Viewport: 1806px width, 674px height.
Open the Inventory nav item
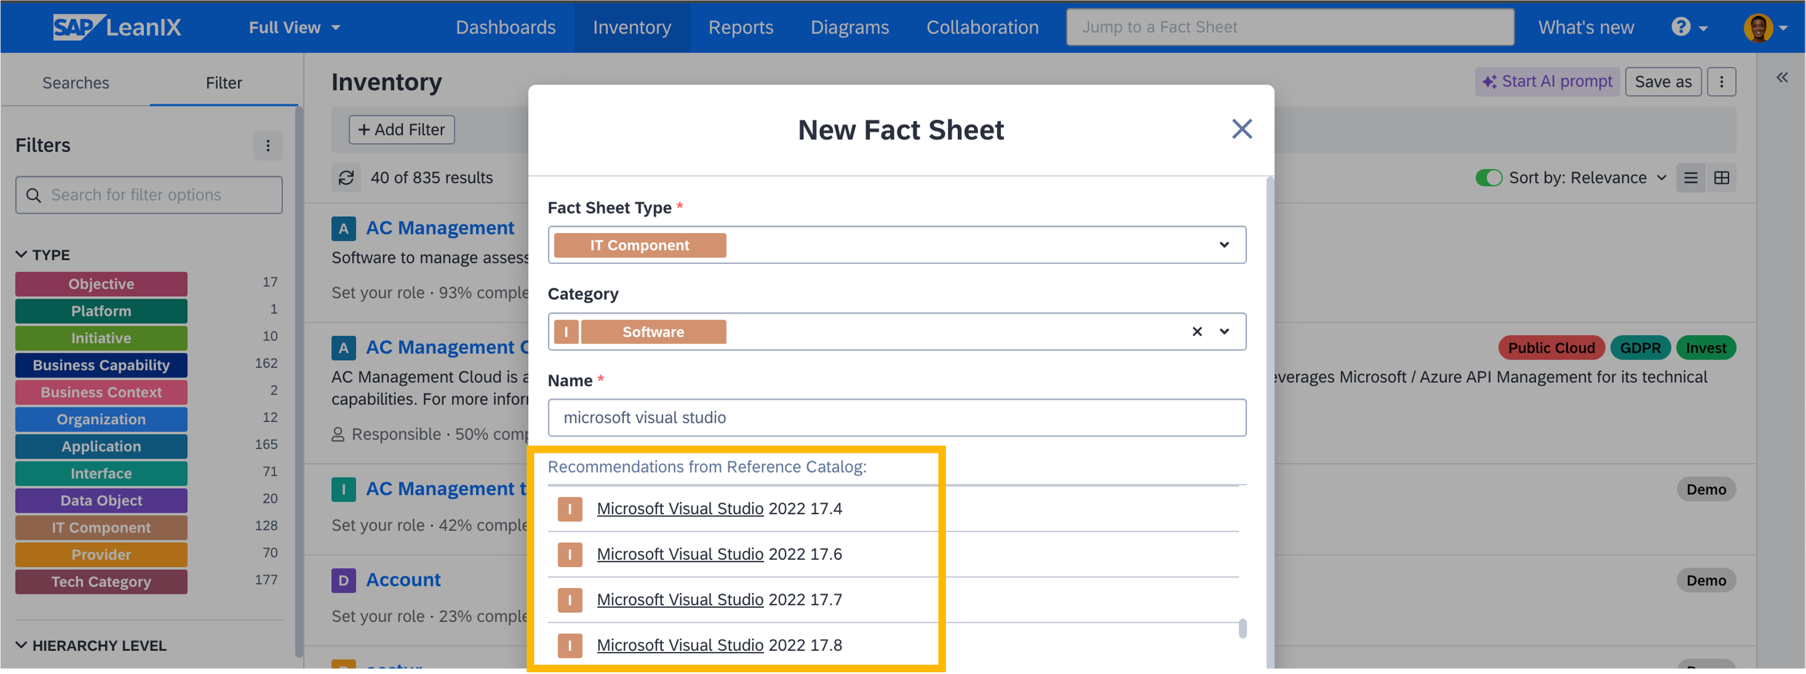632,27
